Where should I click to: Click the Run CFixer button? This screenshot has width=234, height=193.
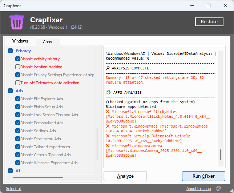coord(203,176)
